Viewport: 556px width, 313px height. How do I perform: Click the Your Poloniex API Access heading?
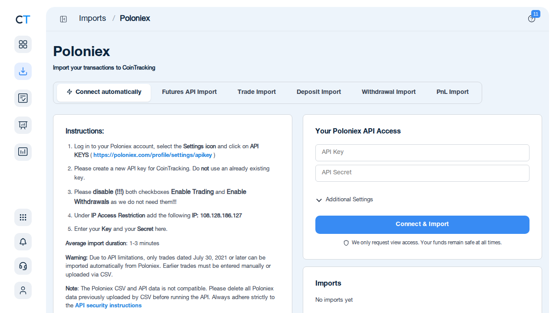coord(358,131)
